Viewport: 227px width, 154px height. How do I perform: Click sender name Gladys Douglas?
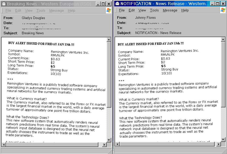pos(33,18)
